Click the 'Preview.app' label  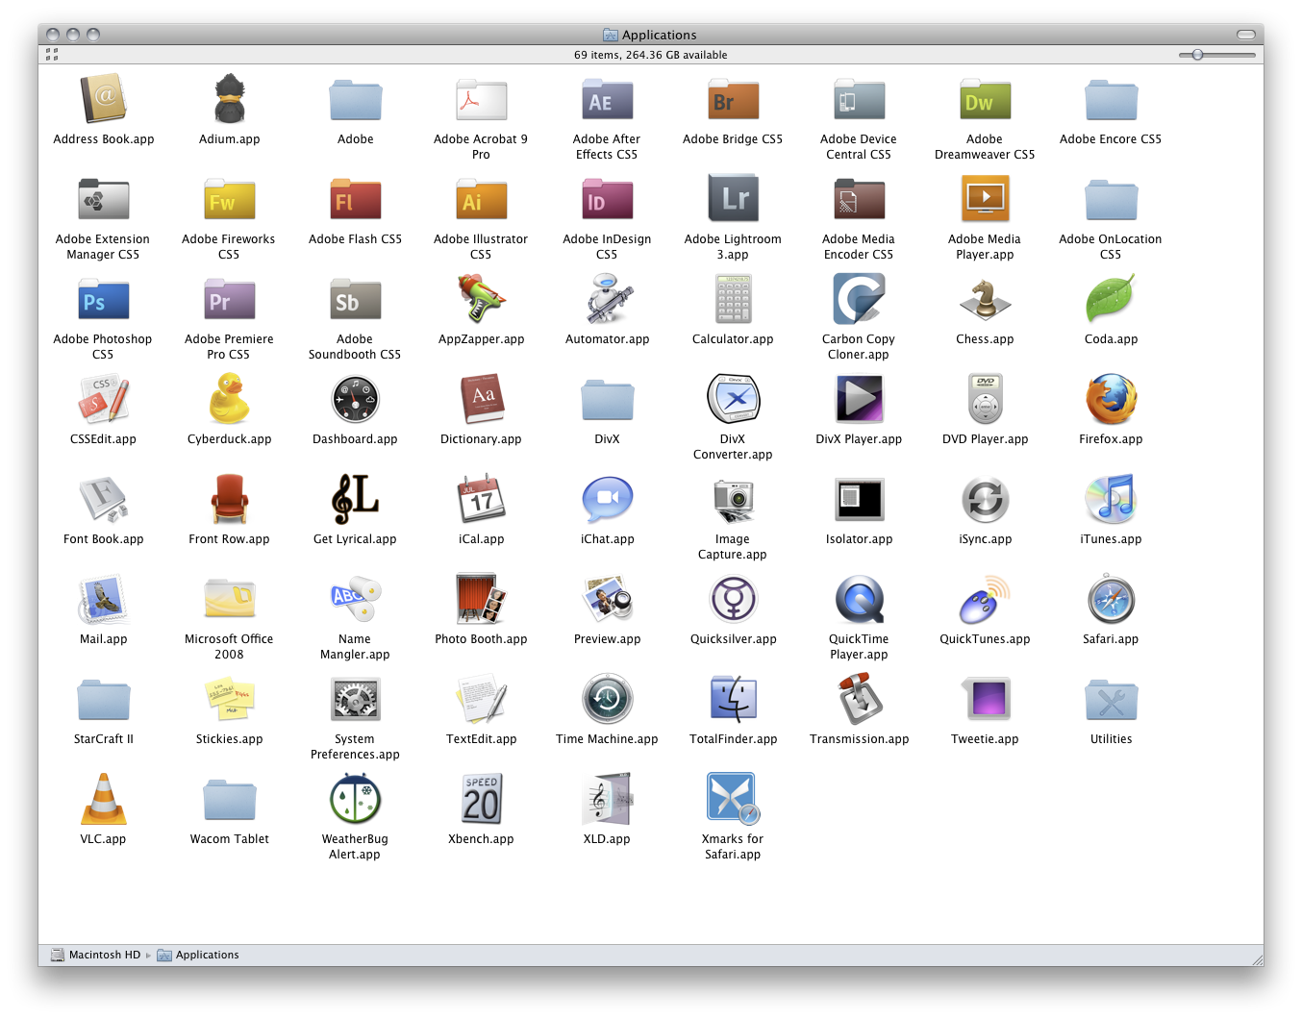coord(607,639)
